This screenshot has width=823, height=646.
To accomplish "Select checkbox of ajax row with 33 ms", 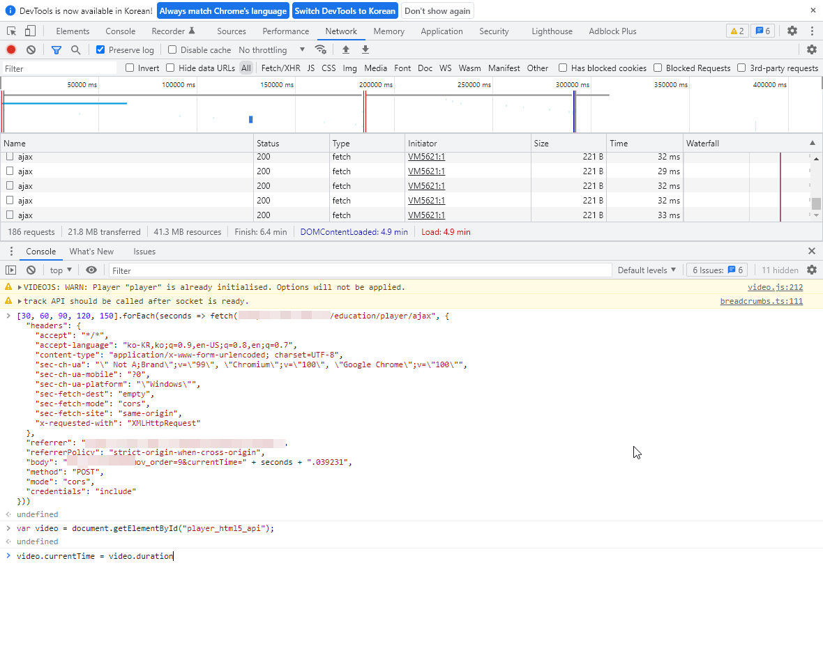I will pyautogui.click(x=10, y=215).
